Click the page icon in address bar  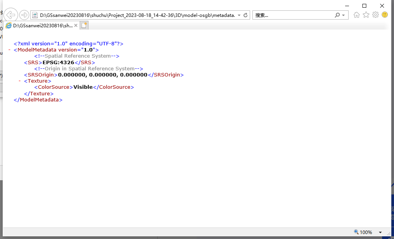35,15
